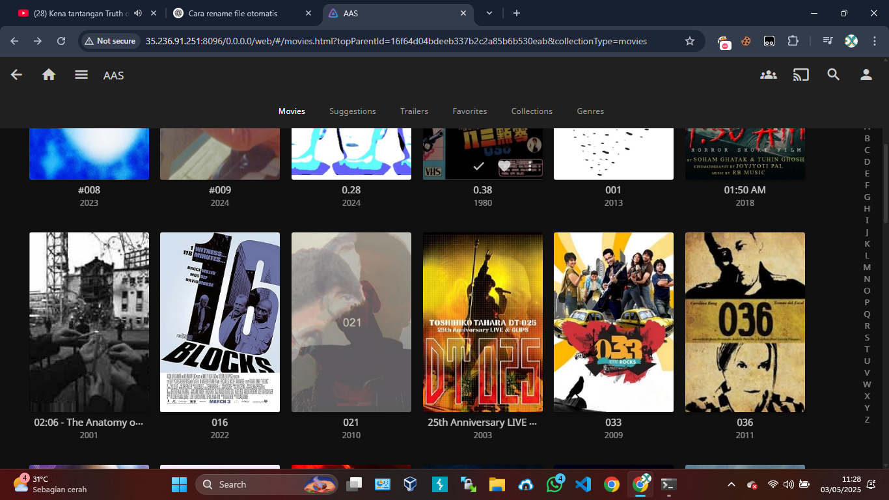Open Visual Studio Code from the taskbar
889x500 pixels.
click(583, 484)
